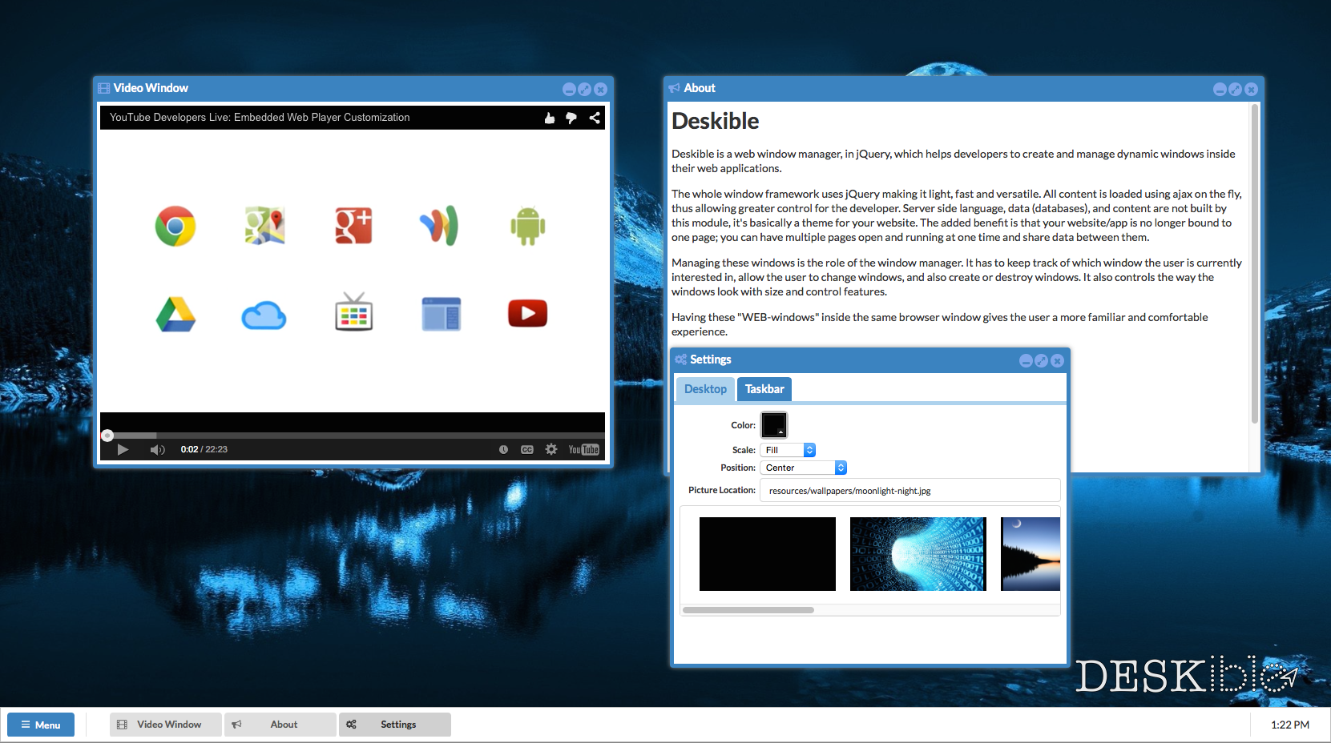Open the Scale dropdown set to Fill
This screenshot has height=743, width=1331.
pos(788,450)
